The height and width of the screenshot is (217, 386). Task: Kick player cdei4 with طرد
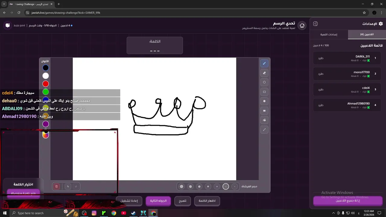[x=321, y=90]
